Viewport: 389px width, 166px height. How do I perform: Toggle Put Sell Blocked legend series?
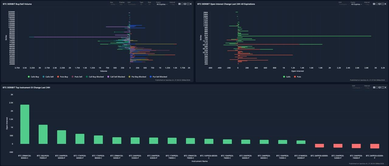coord(158,77)
